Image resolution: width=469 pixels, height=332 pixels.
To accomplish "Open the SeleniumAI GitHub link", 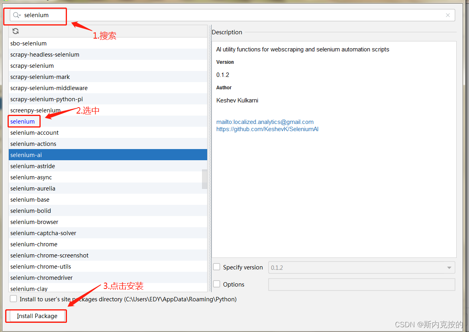I will 267,129.
